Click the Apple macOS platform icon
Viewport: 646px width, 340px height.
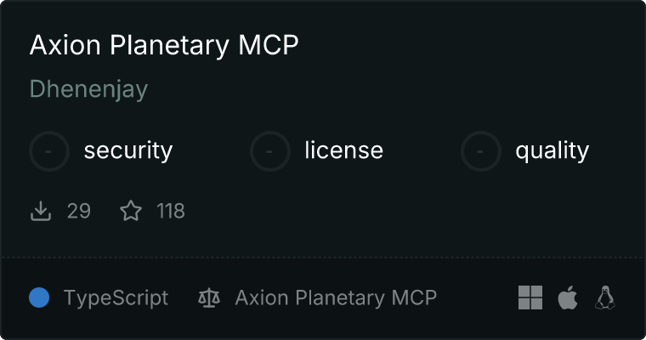tap(568, 297)
